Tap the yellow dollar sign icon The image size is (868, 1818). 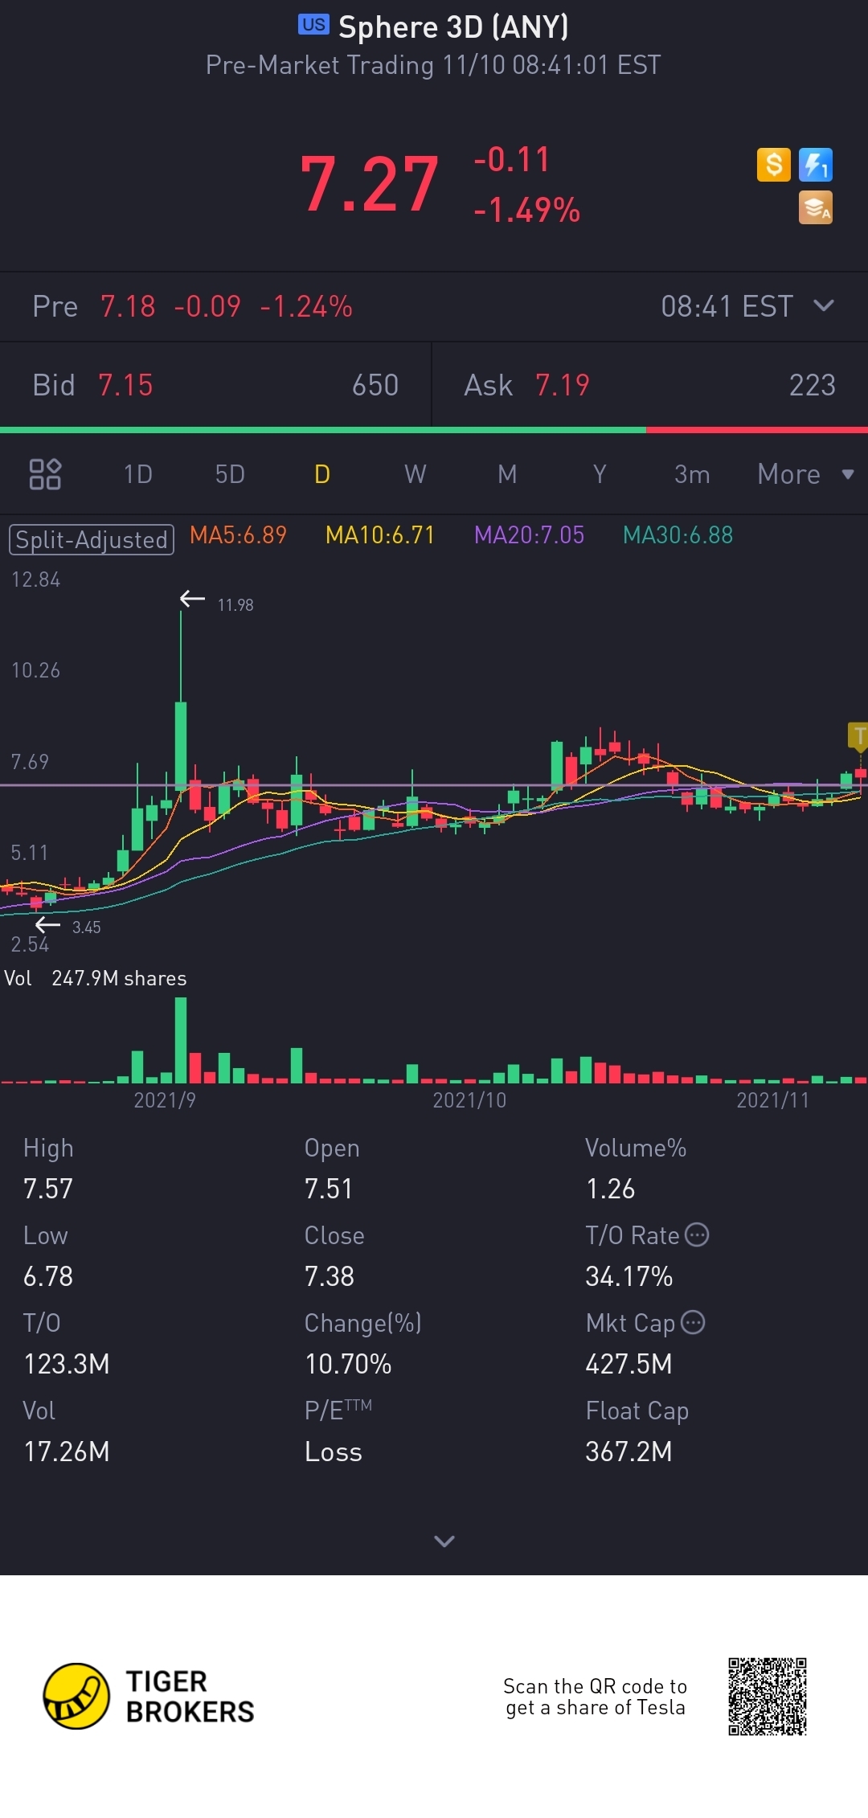[x=774, y=165]
